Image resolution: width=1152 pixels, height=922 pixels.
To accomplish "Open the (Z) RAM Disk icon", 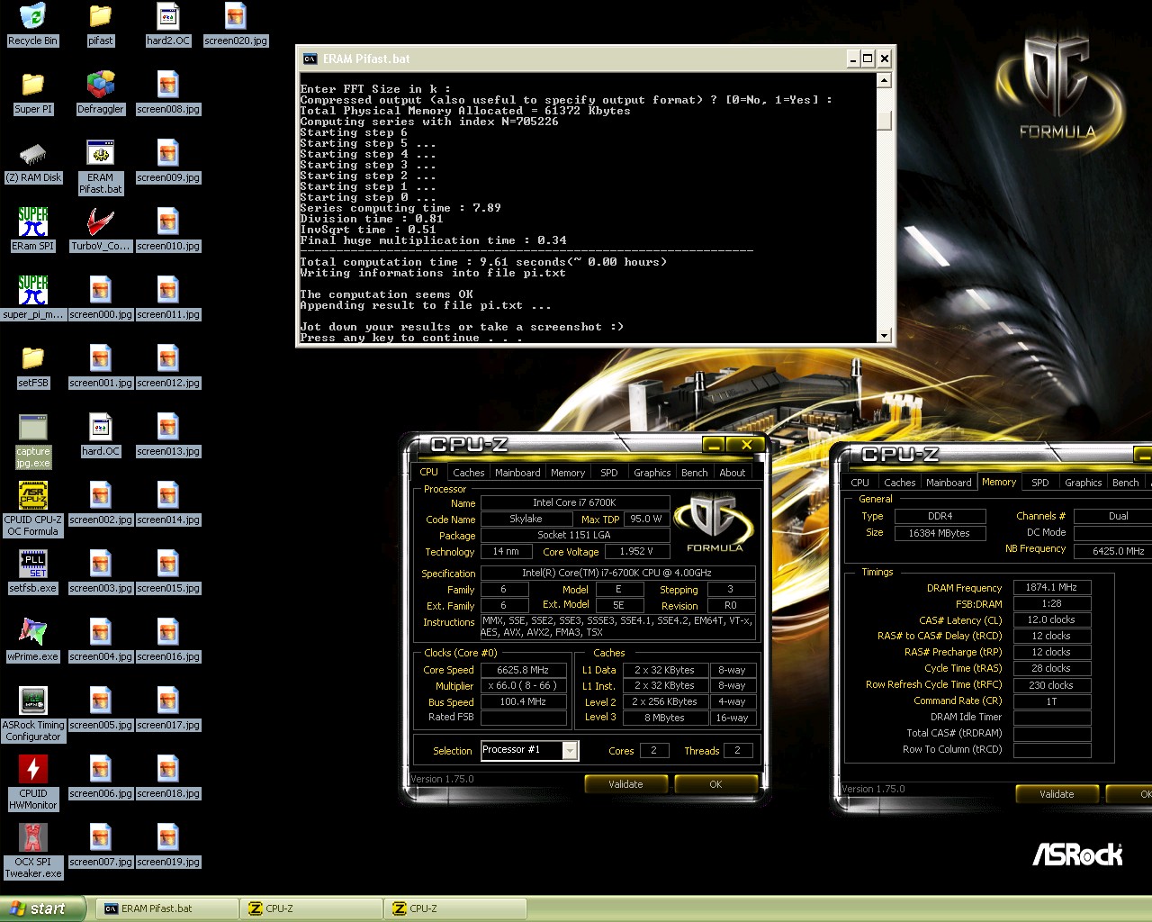I will (33, 161).
